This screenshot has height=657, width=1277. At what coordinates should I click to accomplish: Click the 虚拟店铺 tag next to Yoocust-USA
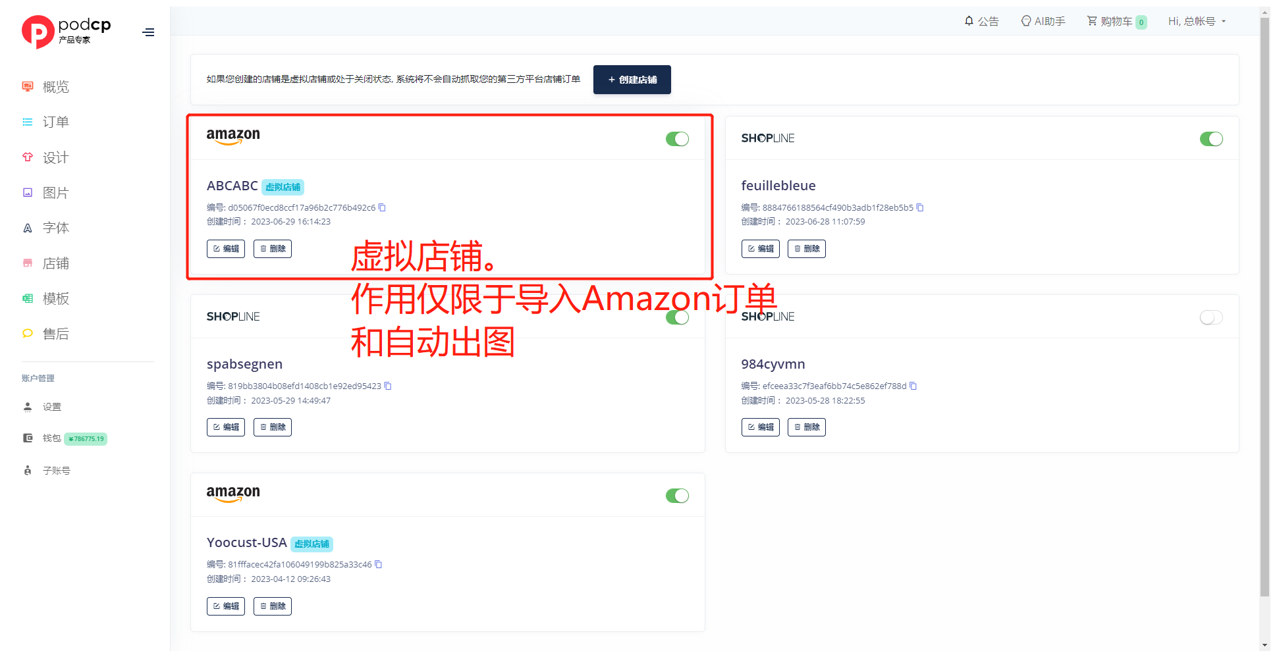pos(312,544)
